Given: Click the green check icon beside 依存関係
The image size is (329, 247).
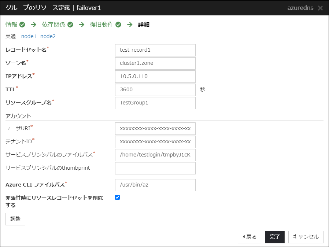Looking at the screenshot, I should [70, 25].
